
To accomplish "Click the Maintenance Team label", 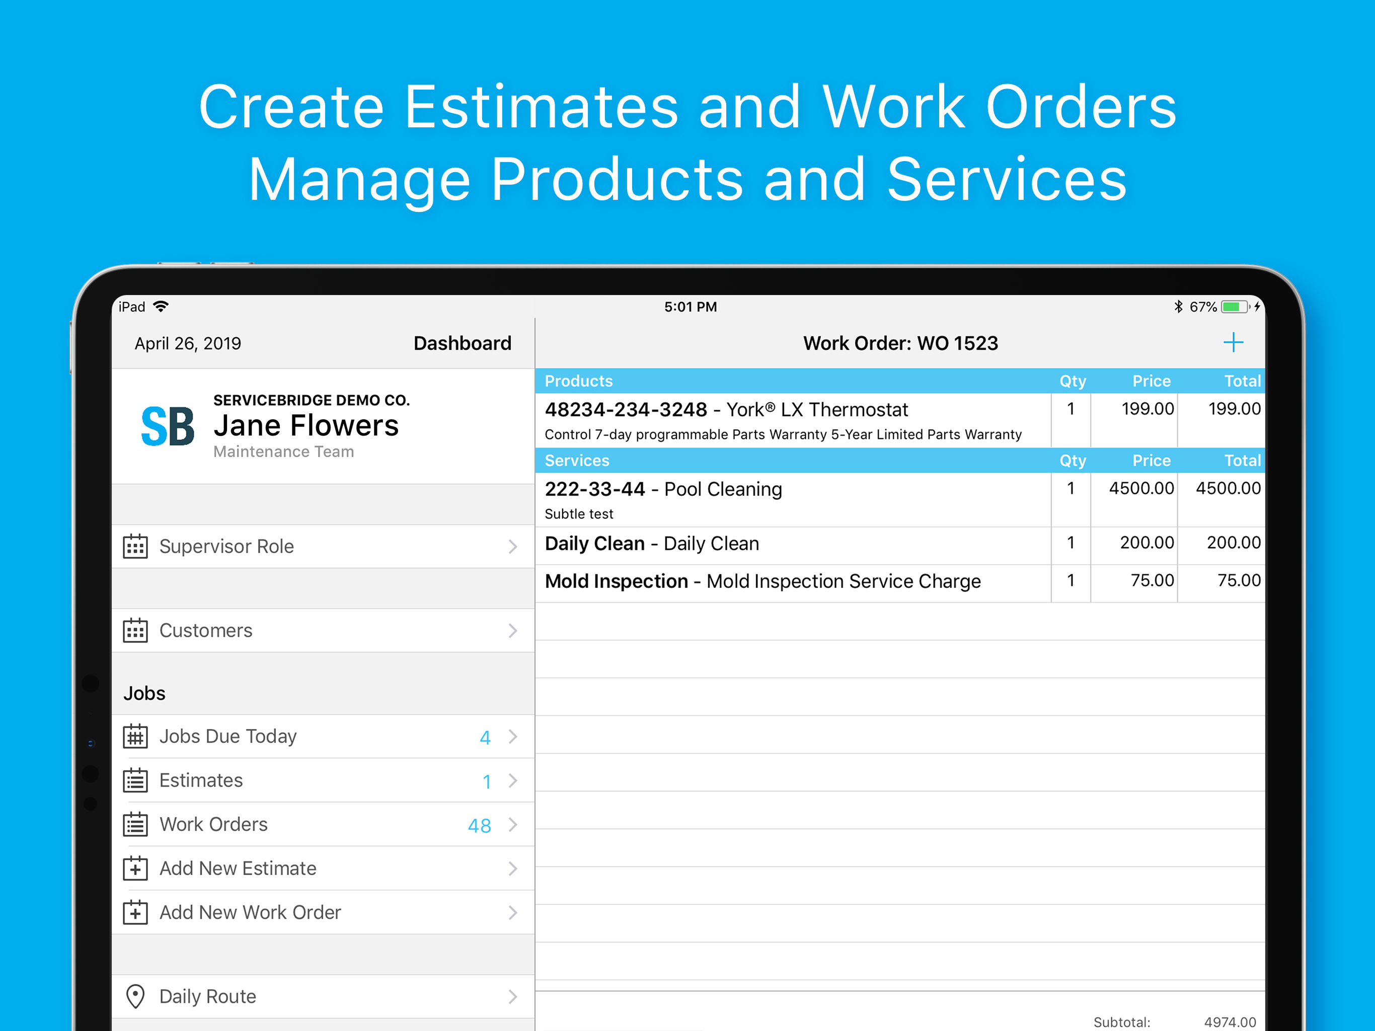I will (x=283, y=452).
